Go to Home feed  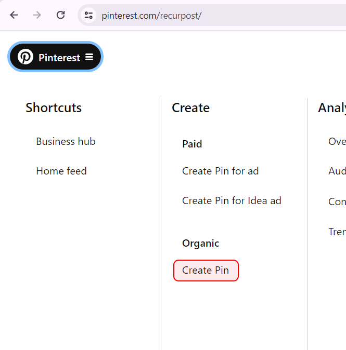(x=61, y=171)
